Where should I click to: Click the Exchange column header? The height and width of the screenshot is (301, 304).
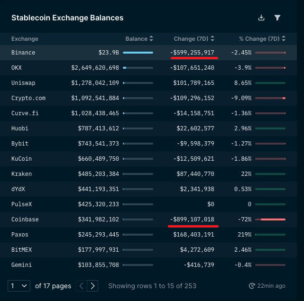coord(25,39)
